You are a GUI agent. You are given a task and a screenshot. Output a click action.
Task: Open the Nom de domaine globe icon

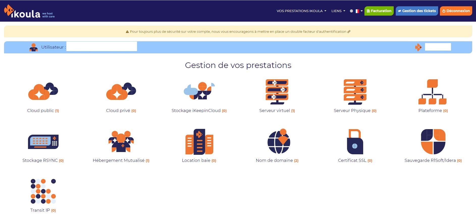coord(279,141)
